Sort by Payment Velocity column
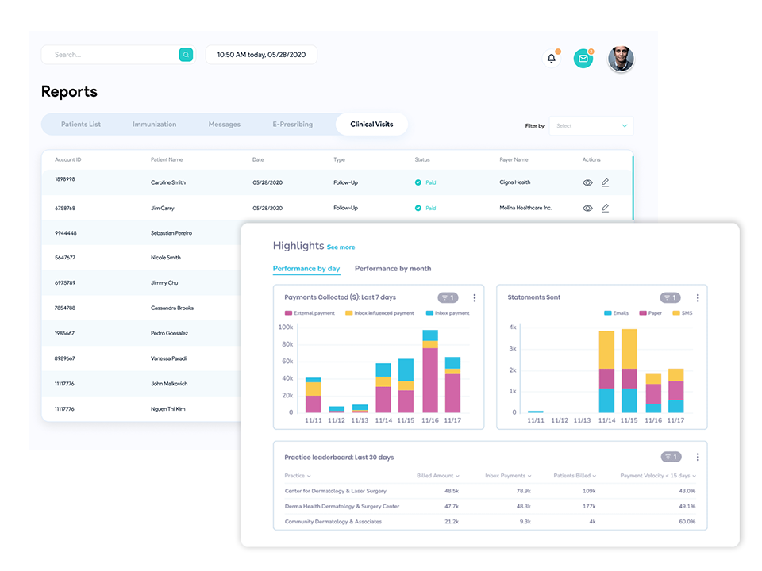Screen dimensions: 762x571 [657, 476]
